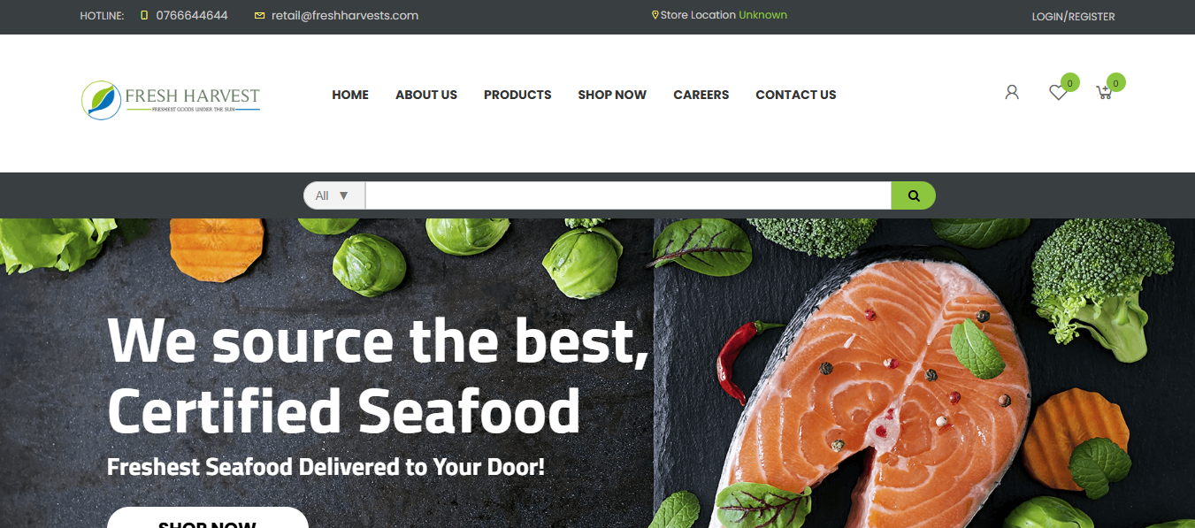Open the Products menu
Screen dimensions: 1195x528
pyautogui.click(x=517, y=95)
